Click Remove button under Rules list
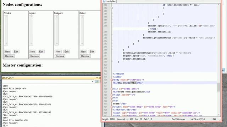Viewport: 227px width, 127px height. pyautogui.click(x=85, y=56)
